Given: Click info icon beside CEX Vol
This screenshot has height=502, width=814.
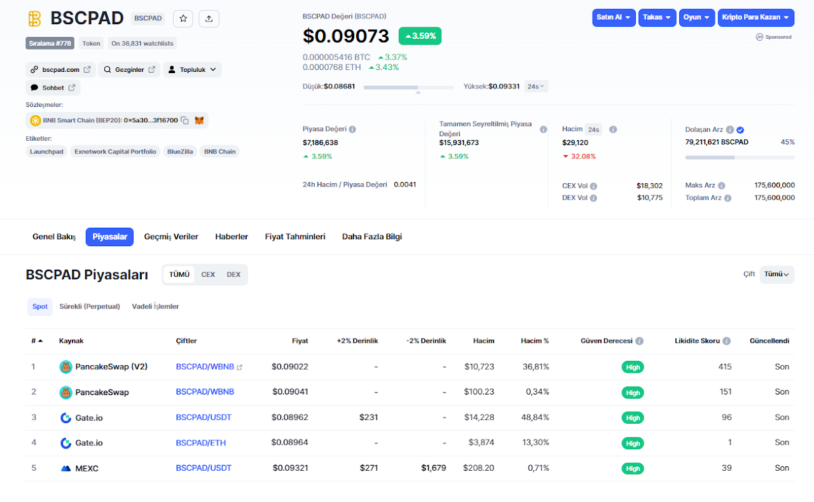Looking at the screenshot, I should (x=593, y=186).
